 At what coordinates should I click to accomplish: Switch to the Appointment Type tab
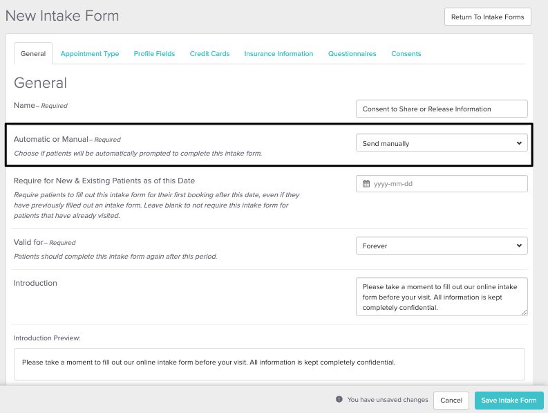click(89, 53)
